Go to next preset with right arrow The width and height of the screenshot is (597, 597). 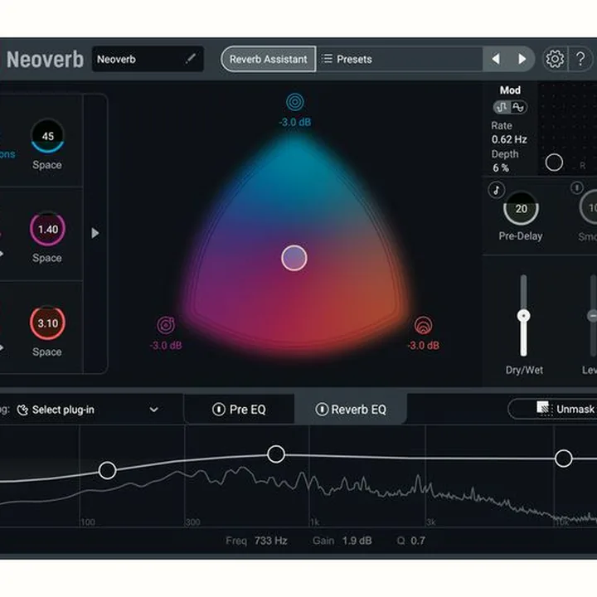522,59
